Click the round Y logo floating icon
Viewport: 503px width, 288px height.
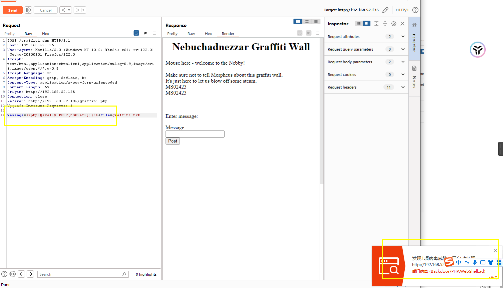(x=478, y=50)
